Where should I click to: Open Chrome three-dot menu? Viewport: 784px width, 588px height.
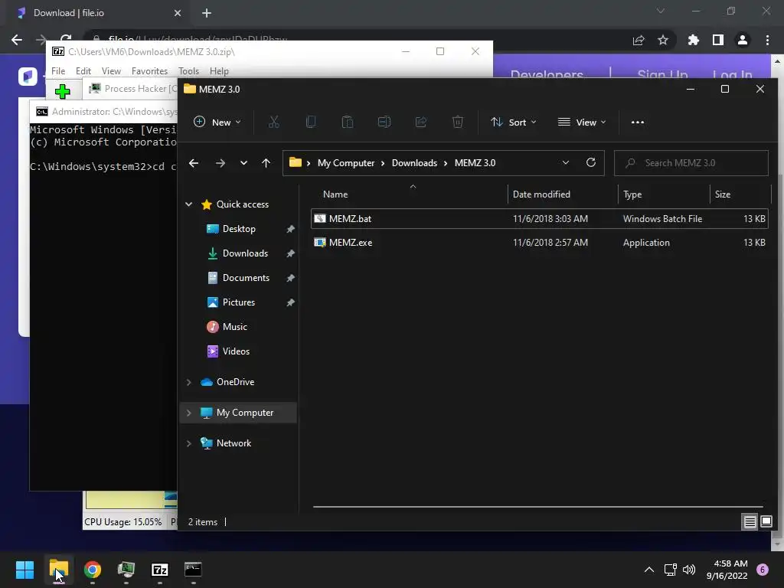pos(767,40)
